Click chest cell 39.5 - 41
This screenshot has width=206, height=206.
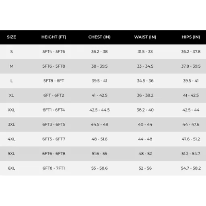pyautogui.click(x=99, y=81)
